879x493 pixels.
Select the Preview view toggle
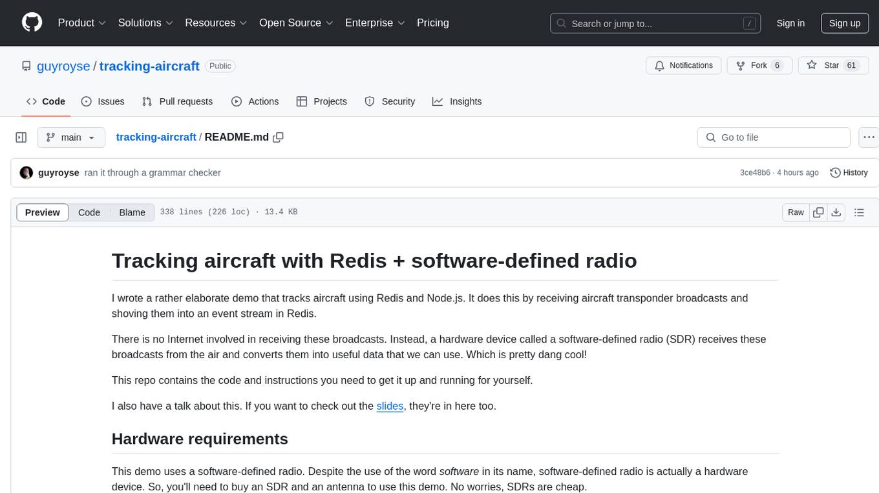tap(43, 212)
